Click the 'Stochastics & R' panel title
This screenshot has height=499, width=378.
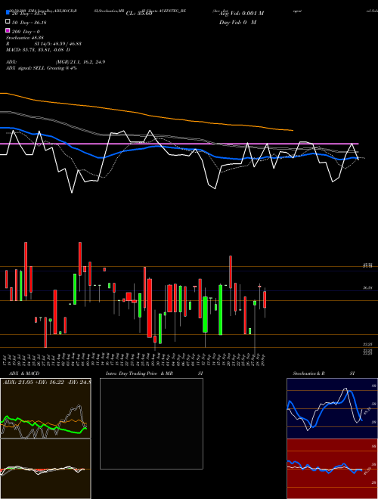[308, 373]
